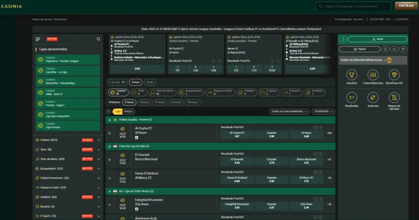419x220 pixels.
Task: Open the sidebar hamburger menu icon
Action: pyautogui.click(x=38, y=39)
